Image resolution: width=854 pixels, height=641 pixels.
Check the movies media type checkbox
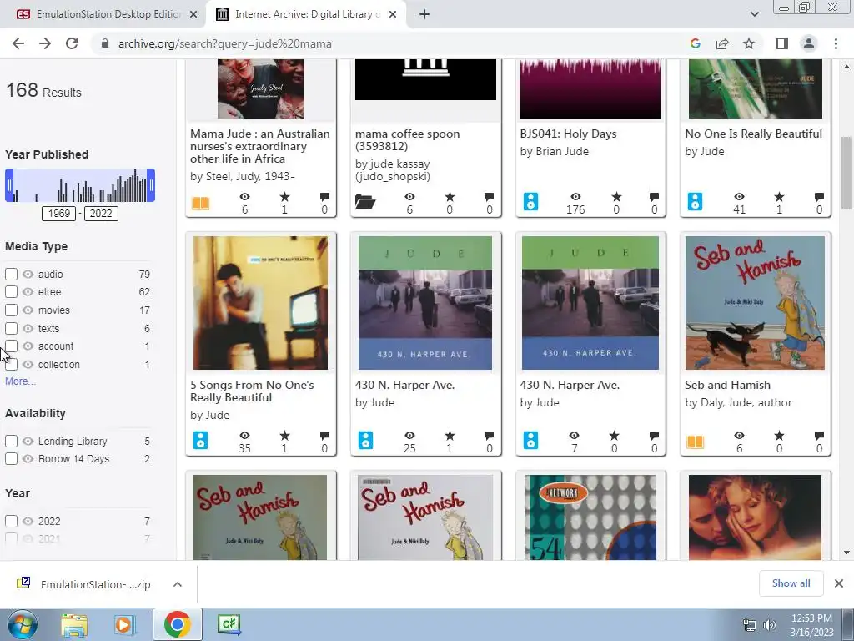11,310
